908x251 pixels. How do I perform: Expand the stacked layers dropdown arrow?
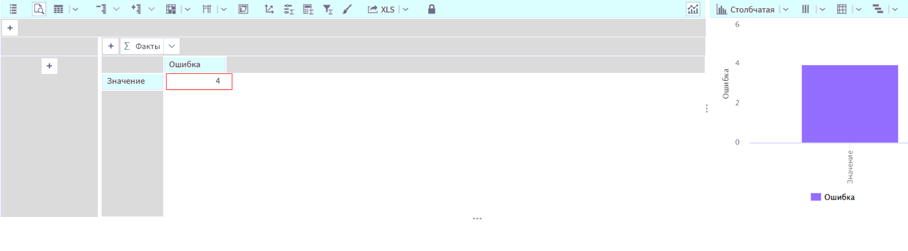[894, 9]
